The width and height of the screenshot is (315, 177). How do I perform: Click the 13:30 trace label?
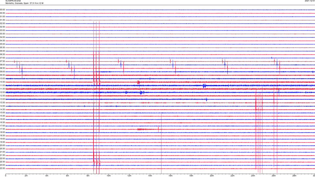pyautogui.click(x=2, y=103)
